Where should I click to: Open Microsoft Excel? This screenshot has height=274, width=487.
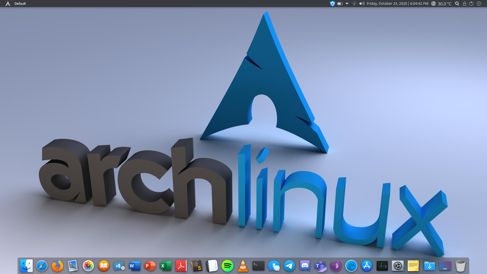pos(165,266)
